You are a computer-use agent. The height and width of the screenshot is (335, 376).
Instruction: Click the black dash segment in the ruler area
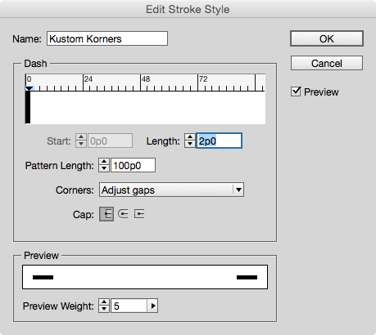coord(28,107)
